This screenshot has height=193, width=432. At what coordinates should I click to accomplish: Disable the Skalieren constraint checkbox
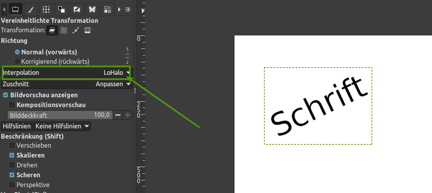(x=12, y=155)
